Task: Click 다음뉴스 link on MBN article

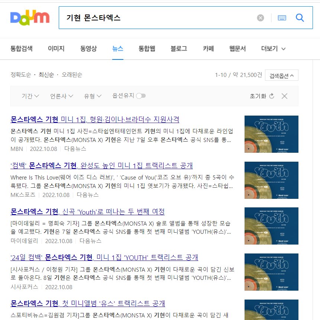Action: coord(75,149)
